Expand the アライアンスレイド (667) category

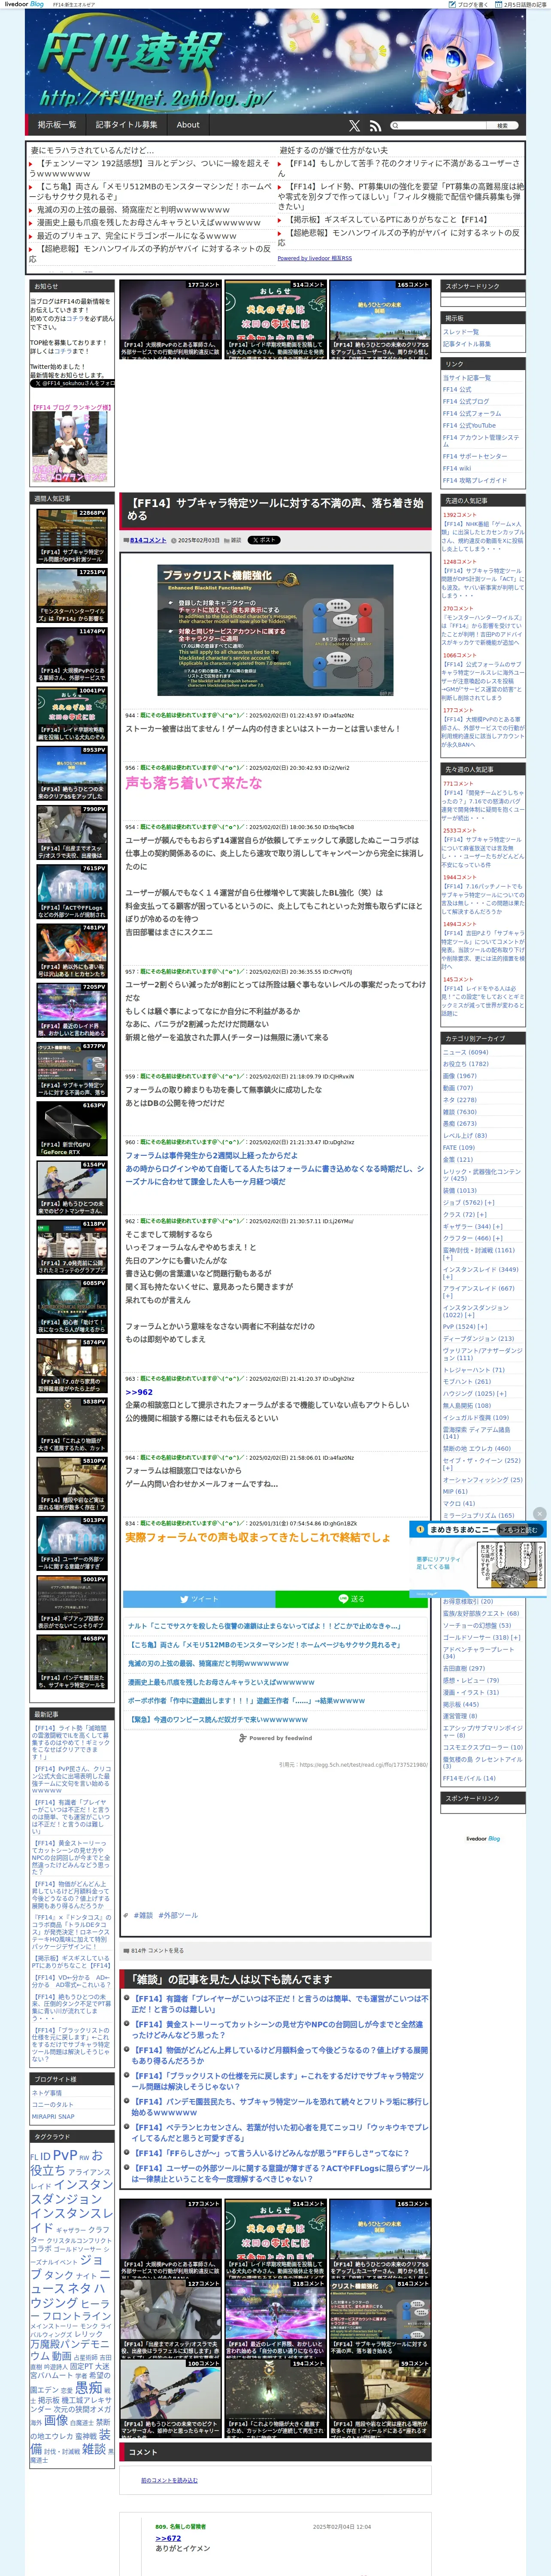[447, 1297]
